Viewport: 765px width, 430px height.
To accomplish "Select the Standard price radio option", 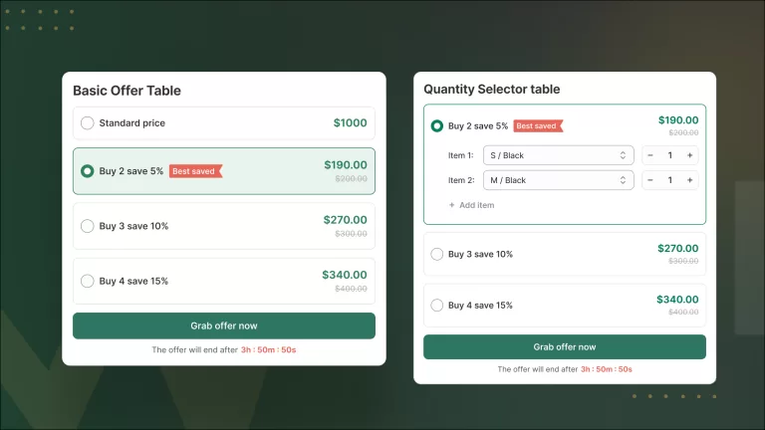I will coord(88,123).
